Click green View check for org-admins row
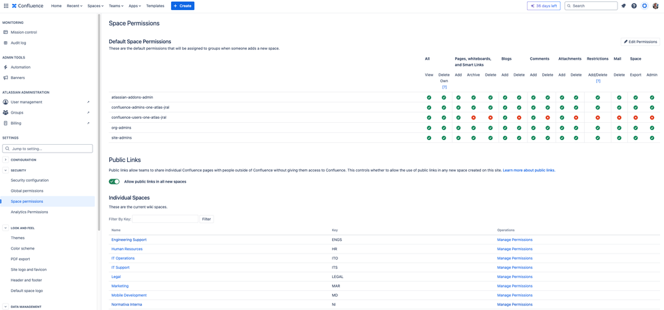664x310 pixels. pyautogui.click(x=429, y=127)
